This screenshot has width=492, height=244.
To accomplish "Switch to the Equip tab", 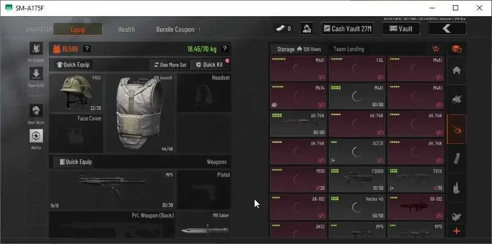I will point(78,29).
